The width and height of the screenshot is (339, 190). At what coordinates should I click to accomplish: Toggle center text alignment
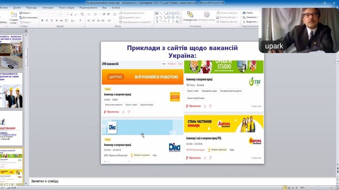94,20
